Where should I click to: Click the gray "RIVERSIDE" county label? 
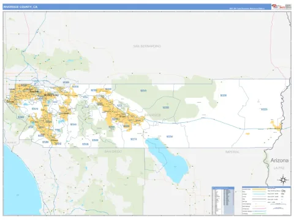pyautogui.click(x=153, y=115)
